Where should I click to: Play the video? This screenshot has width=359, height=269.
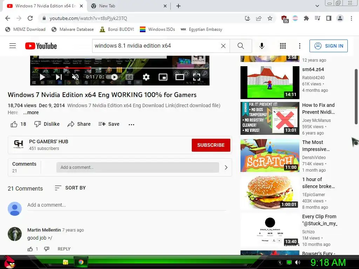pyautogui.click(x=42, y=77)
